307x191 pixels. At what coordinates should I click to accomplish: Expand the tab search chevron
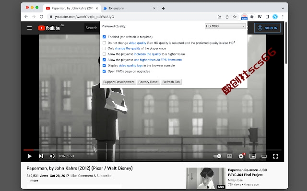pyautogui.click(x=283, y=9)
